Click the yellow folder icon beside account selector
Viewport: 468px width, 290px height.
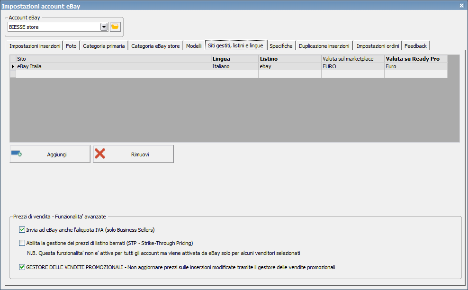pyautogui.click(x=115, y=27)
